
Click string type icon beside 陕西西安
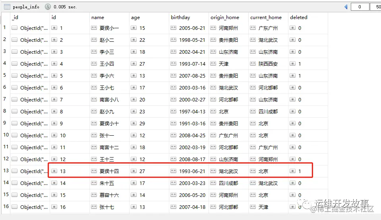coord(253,64)
